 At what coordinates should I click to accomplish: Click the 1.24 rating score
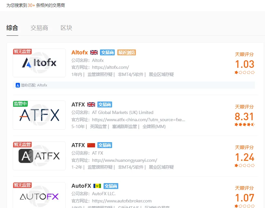pos(244,157)
